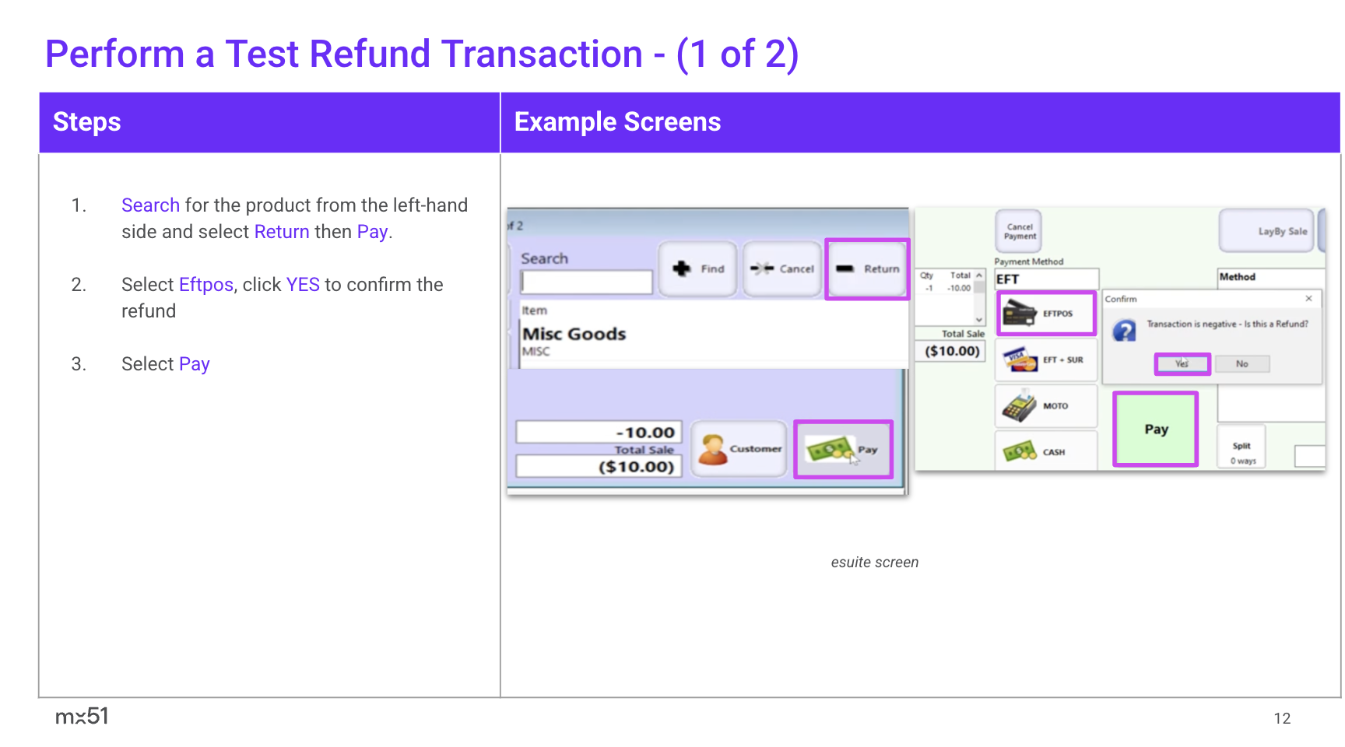Image resolution: width=1345 pixels, height=747 pixels.
Task: Click Yes in the Confirm dialog
Action: (1182, 363)
